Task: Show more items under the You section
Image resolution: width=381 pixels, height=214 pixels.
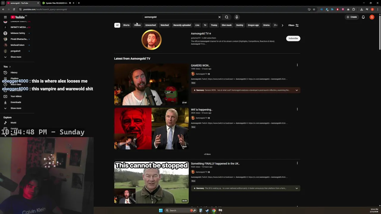Action: 16,108
